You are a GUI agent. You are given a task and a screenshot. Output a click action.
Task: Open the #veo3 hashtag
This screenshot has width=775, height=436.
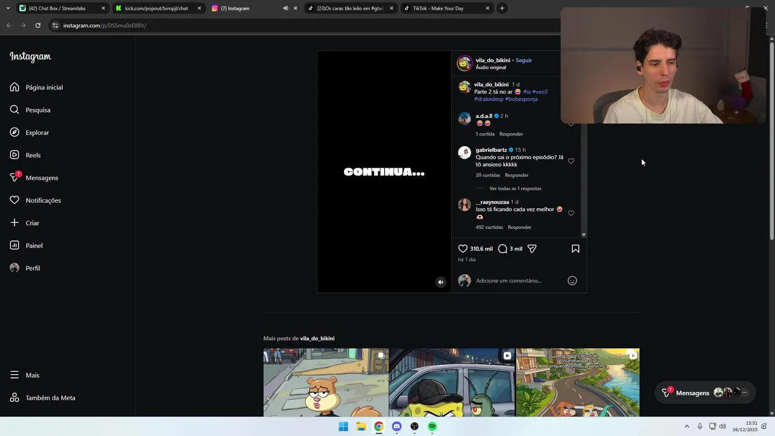[x=540, y=91]
